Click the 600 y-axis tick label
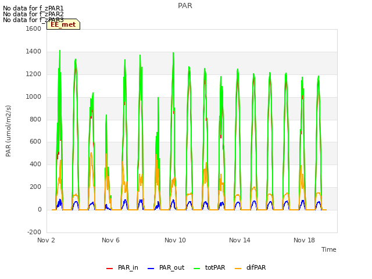The height and width of the screenshot is (279, 372). [35, 142]
